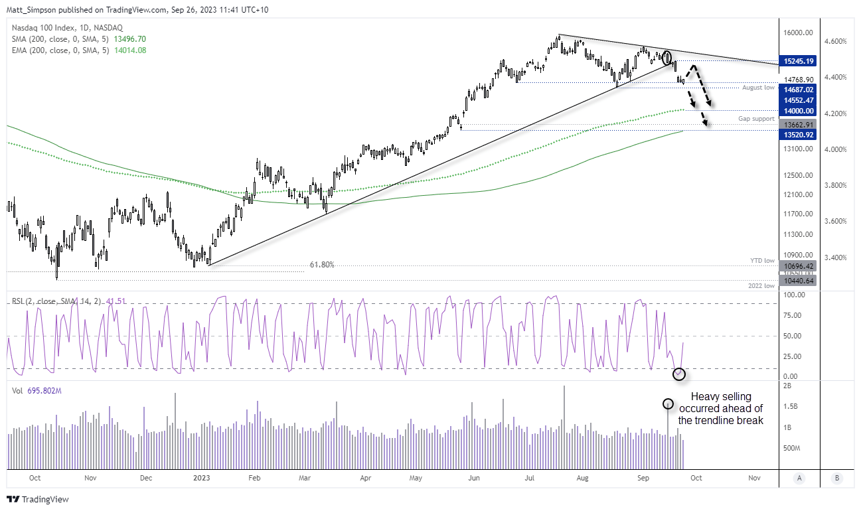Select the Heavy selling text annotation
Viewport: 861px width, 511px height.
click(720, 408)
